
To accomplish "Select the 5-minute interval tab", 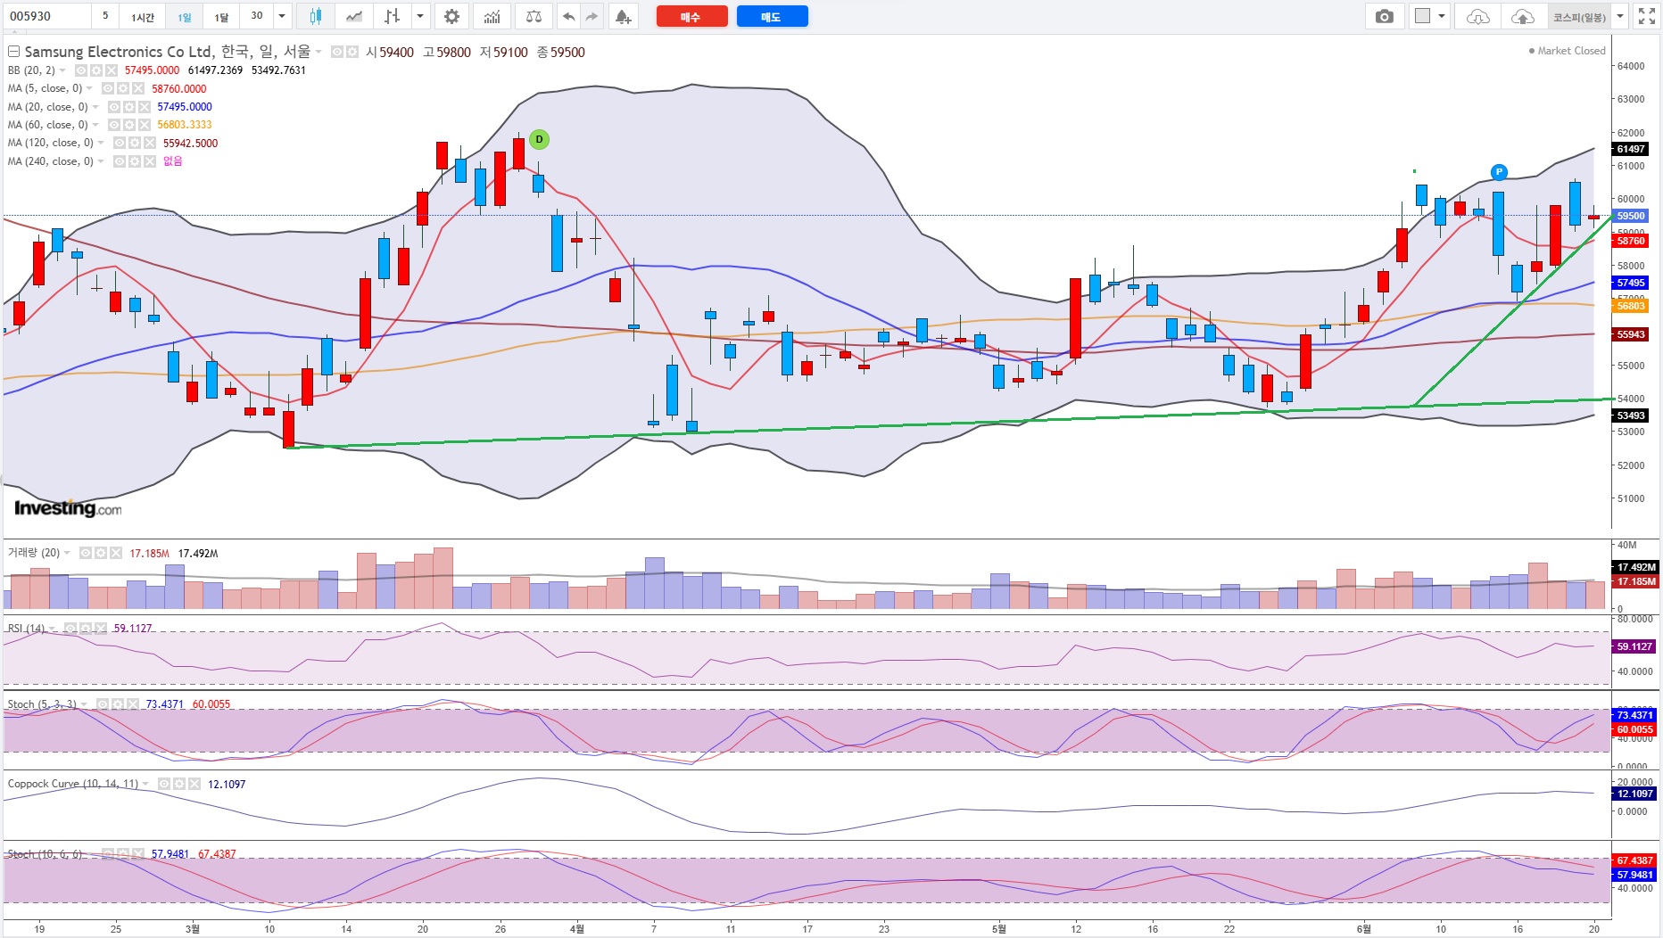I will (105, 16).
